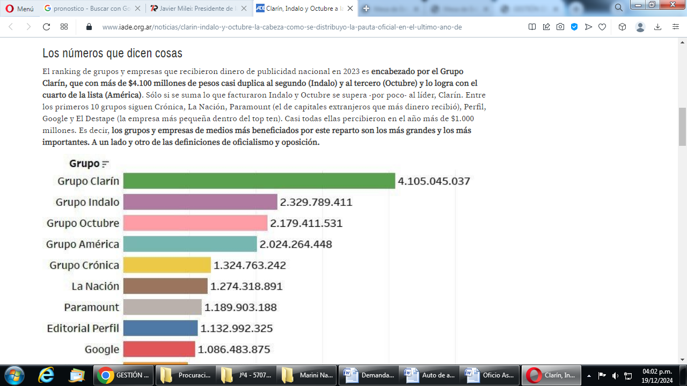Open the downloads arrow icon

pos(659,27)
